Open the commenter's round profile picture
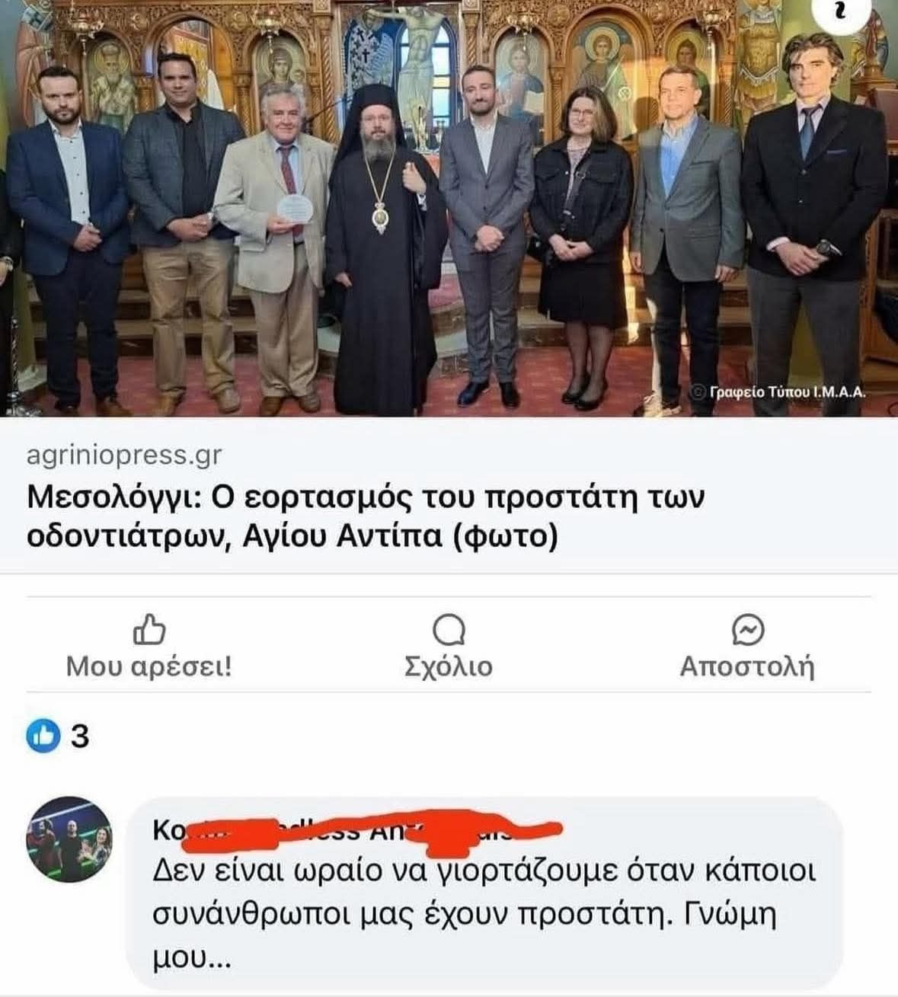Viewport: 898px width, 997px height. click(x=69, y=840)
